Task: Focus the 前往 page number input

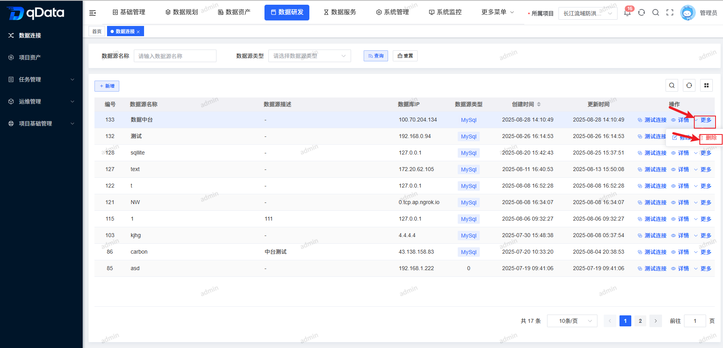Action: 695,321
